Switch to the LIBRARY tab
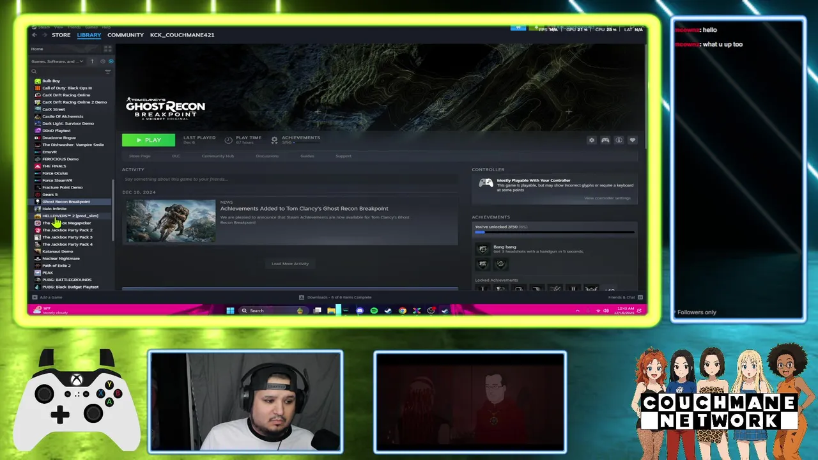 tap(89, 35)
